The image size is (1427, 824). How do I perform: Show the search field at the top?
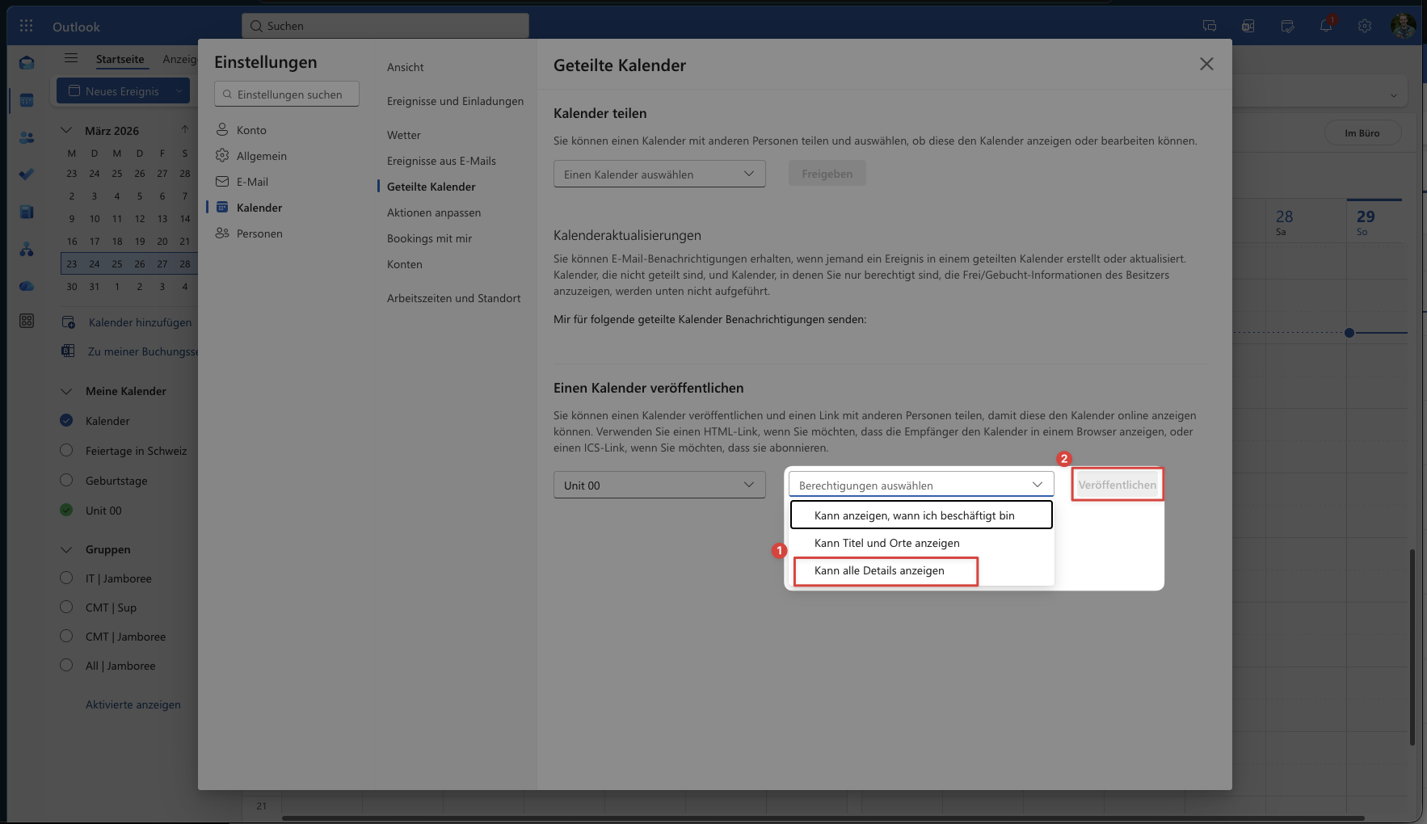click(x=385, y=25)
